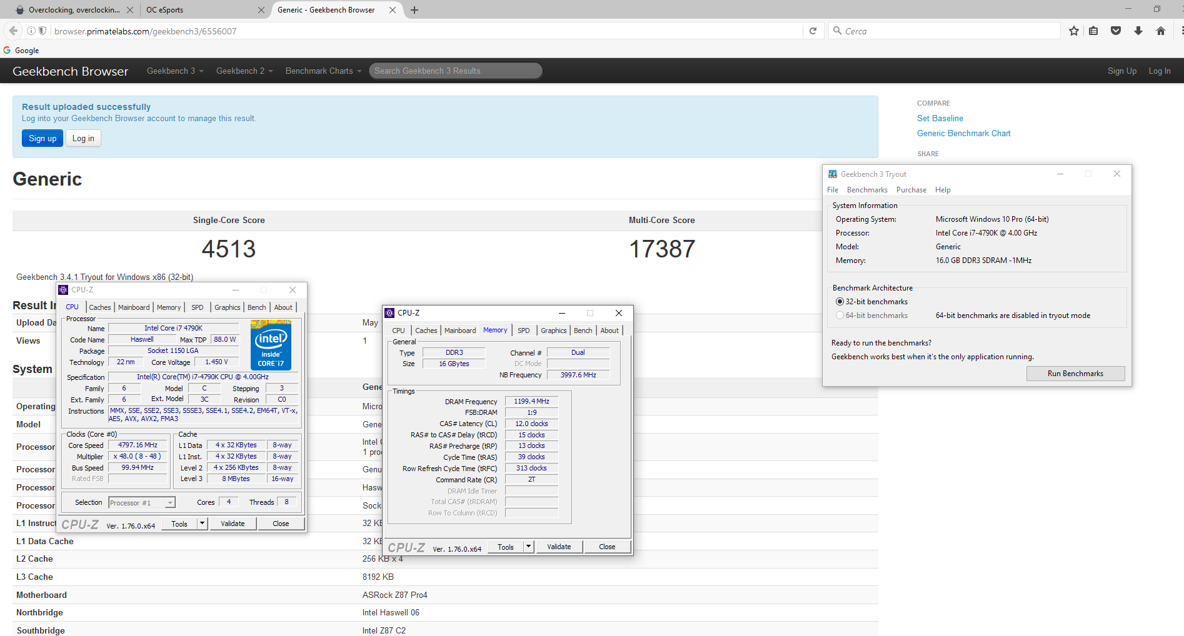This screenshot has height=636, width=1184.
Task: Click the Cerca browser search box
Action: [x=944, y=31]
